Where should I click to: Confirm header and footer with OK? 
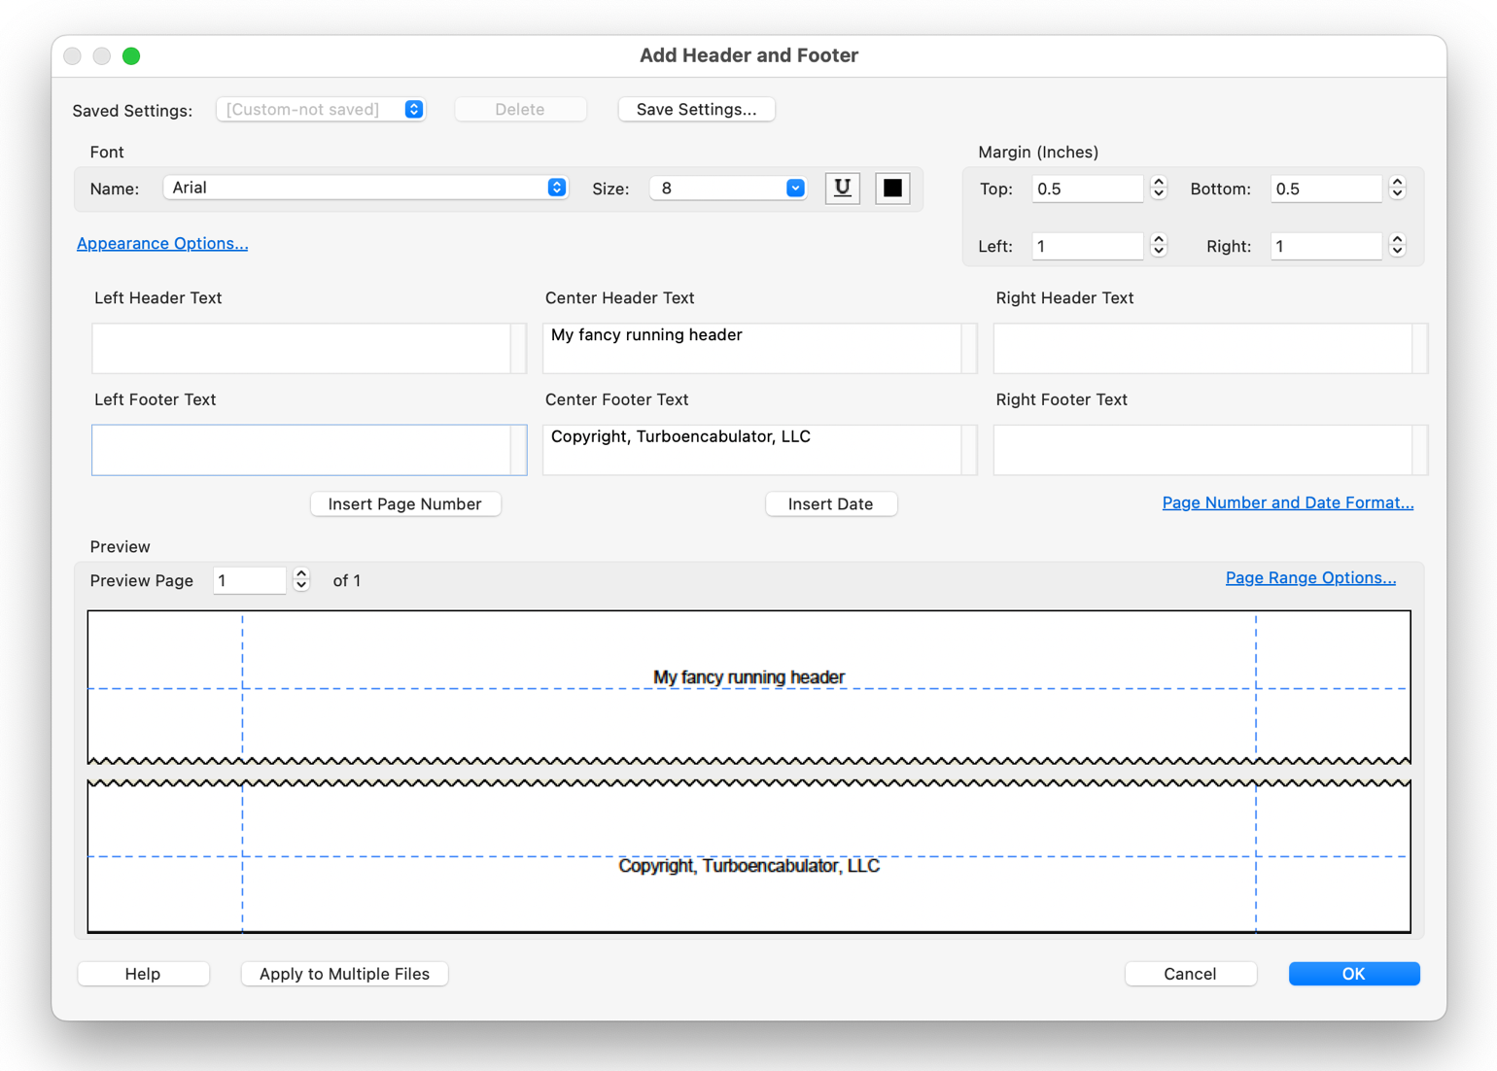click(1353, 973)
